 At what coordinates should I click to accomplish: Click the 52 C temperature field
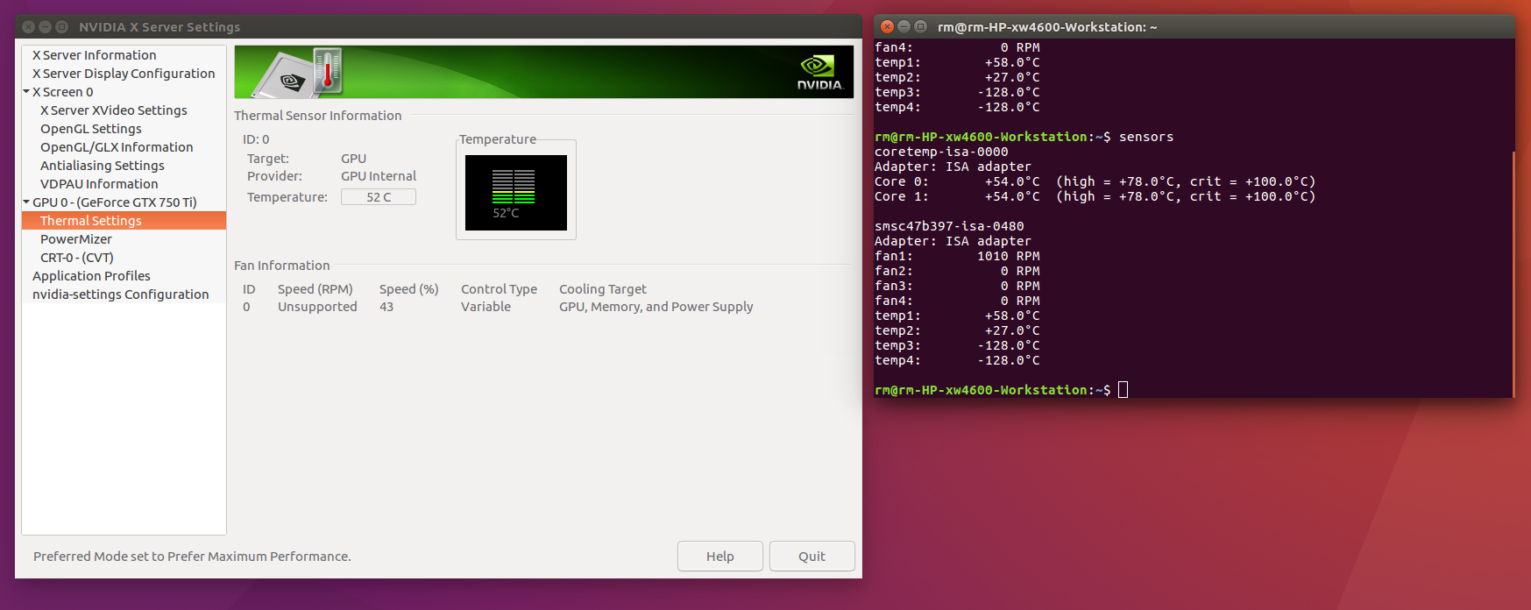(379, 197)
